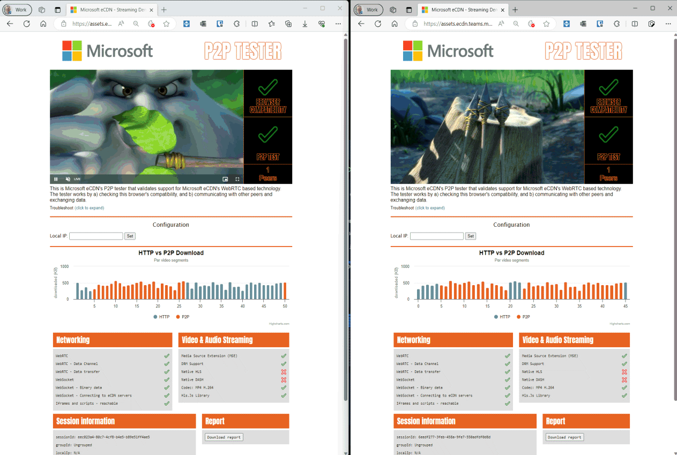Open the Work profile menu in the right window
Screen dimensions: 677x455
368,10
